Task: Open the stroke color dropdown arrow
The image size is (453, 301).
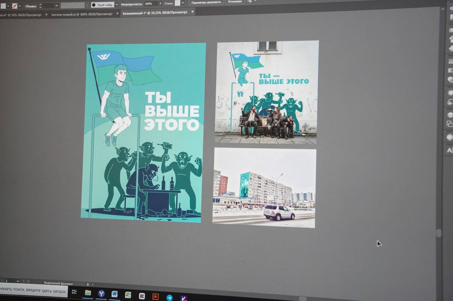Action: tap(20, 6)
